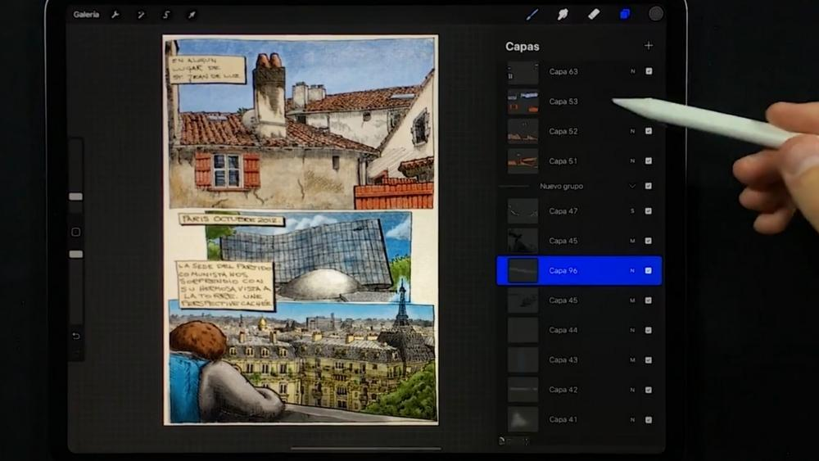Image resolution: width=819 pixels, height=461 pixels.
Task: Open blend mode N of Capa 63
Action: [x=632, y=71]
